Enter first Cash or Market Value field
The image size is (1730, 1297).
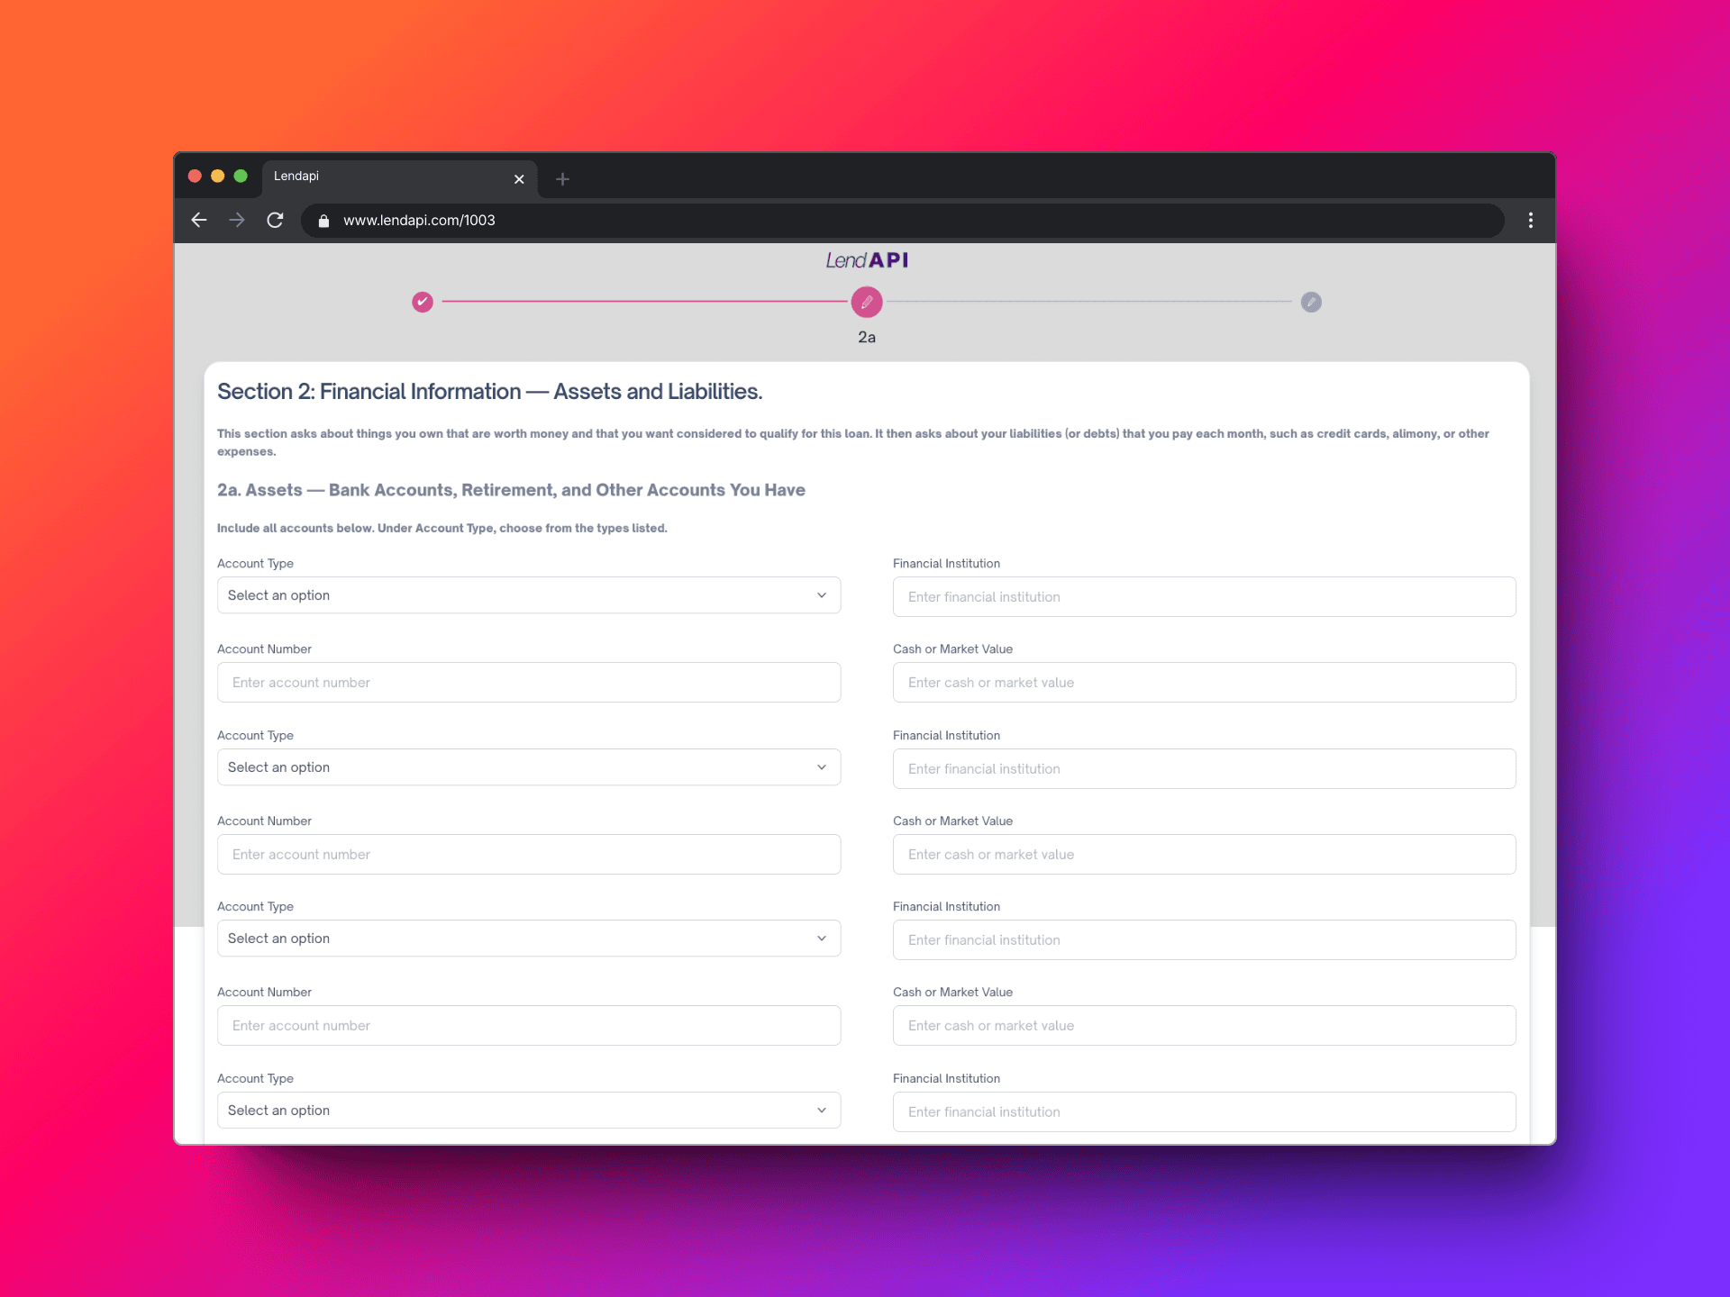[1204, 683]
